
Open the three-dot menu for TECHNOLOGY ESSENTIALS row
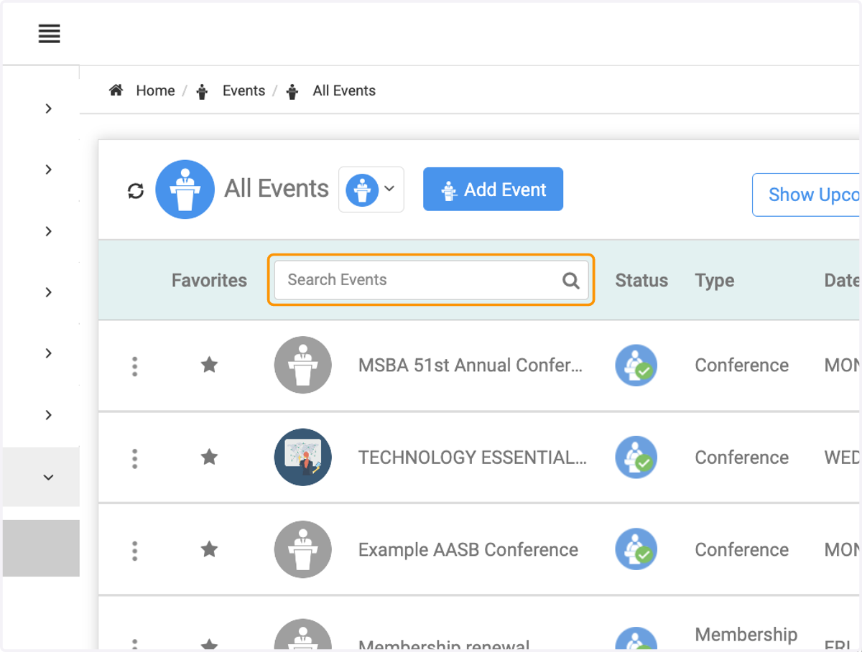[135, 457]
